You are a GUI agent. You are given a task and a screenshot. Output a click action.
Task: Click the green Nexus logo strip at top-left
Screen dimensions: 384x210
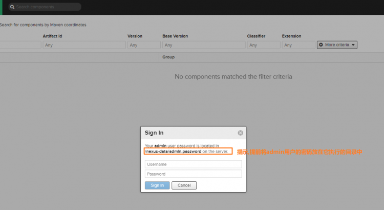point(1,7)
